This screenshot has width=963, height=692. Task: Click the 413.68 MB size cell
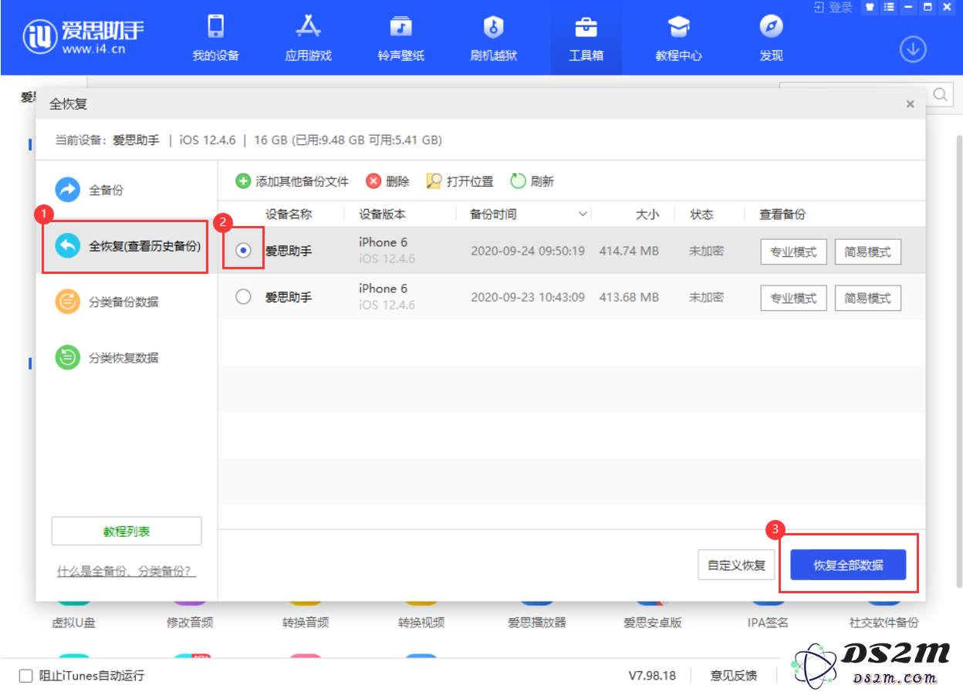[629, 298]
